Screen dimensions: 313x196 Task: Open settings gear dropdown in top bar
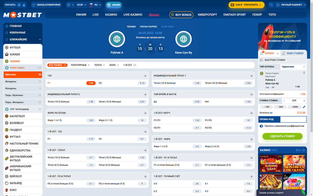[x=70, y=5]
